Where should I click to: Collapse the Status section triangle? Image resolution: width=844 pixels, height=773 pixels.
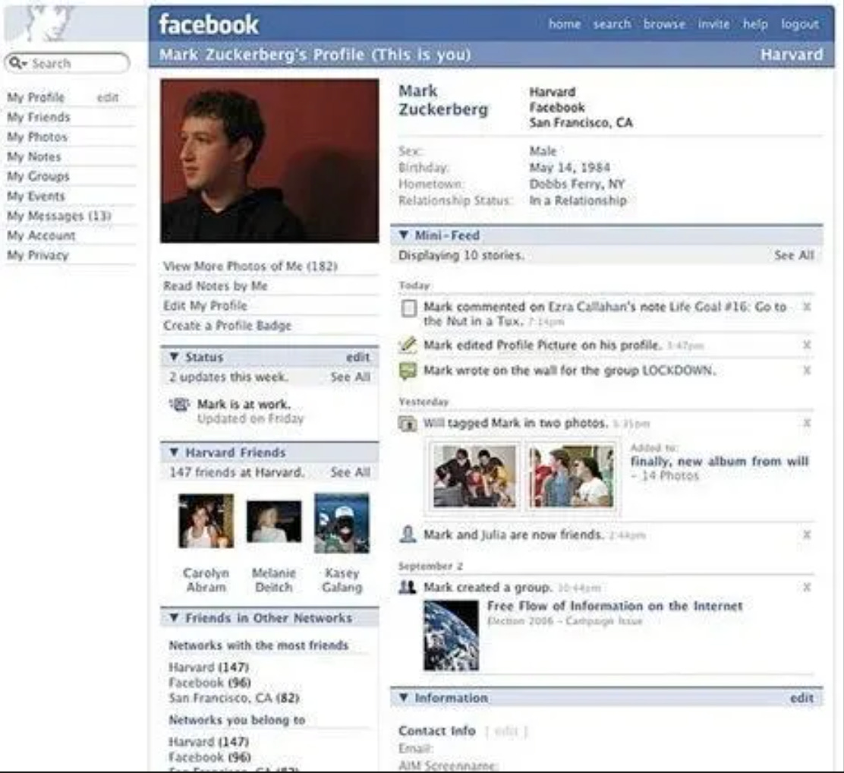[x=174, y=357]
